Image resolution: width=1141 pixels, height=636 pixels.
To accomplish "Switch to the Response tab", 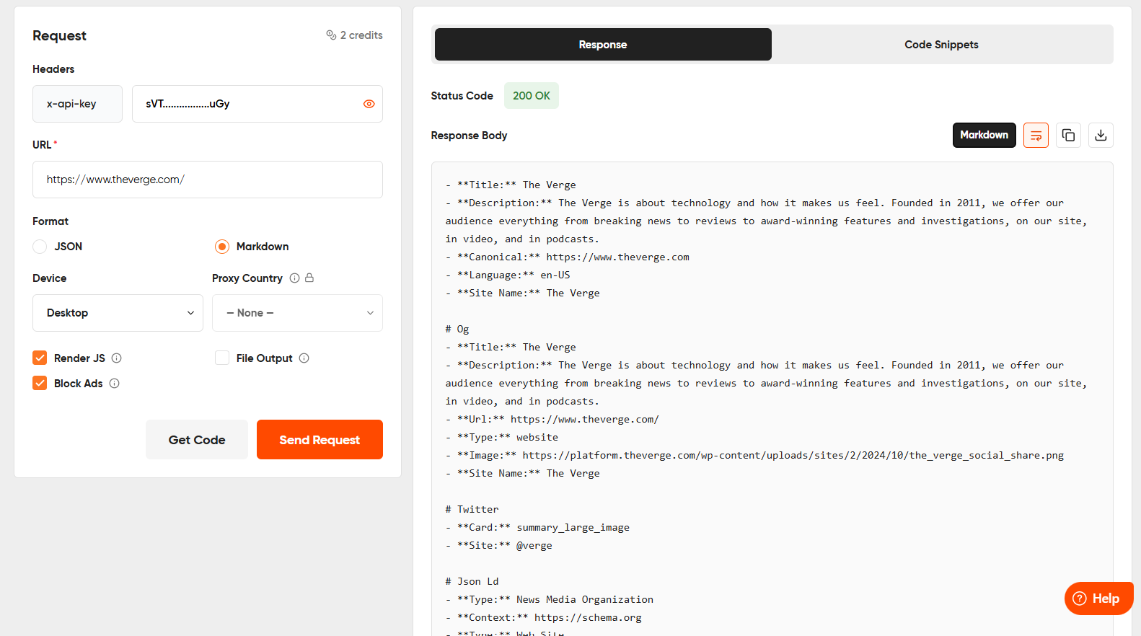I will pyautogui.click(x=603, y=45).
